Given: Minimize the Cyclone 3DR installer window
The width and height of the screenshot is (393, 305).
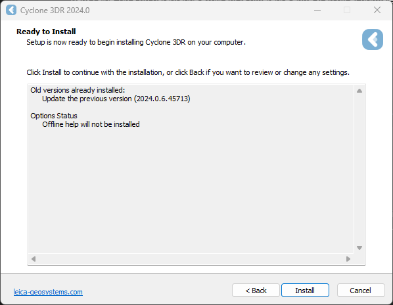Looking at the screenshot, I should [317, 10].
